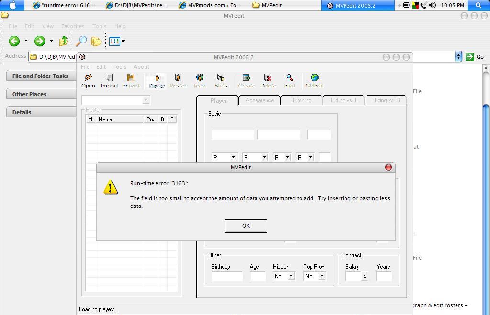Open the Views dropdown arrow in Explorer toolbar
490x315 pixels.
tap(123, 41)
